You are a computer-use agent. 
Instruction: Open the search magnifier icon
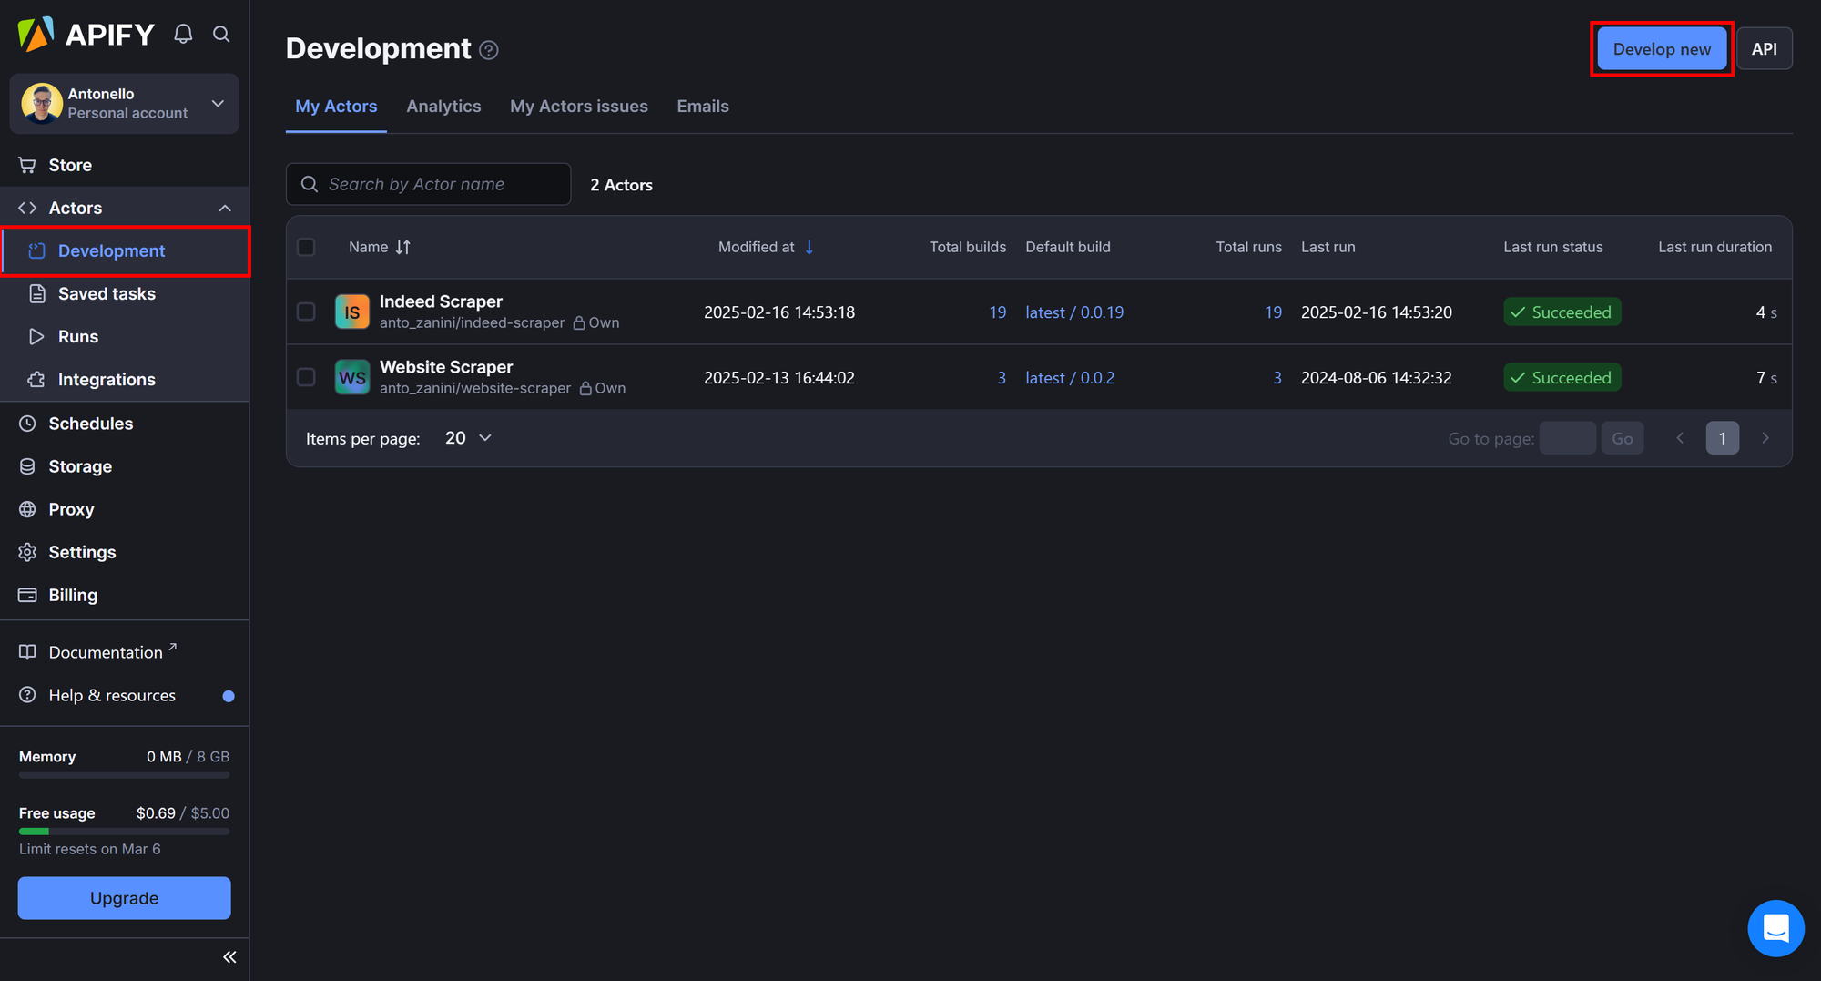221,34
